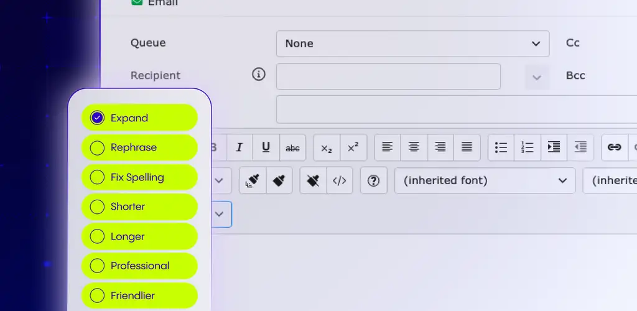637x311 pixels.
Task: Click the Recipient input field
Action: tap(388, 77)
